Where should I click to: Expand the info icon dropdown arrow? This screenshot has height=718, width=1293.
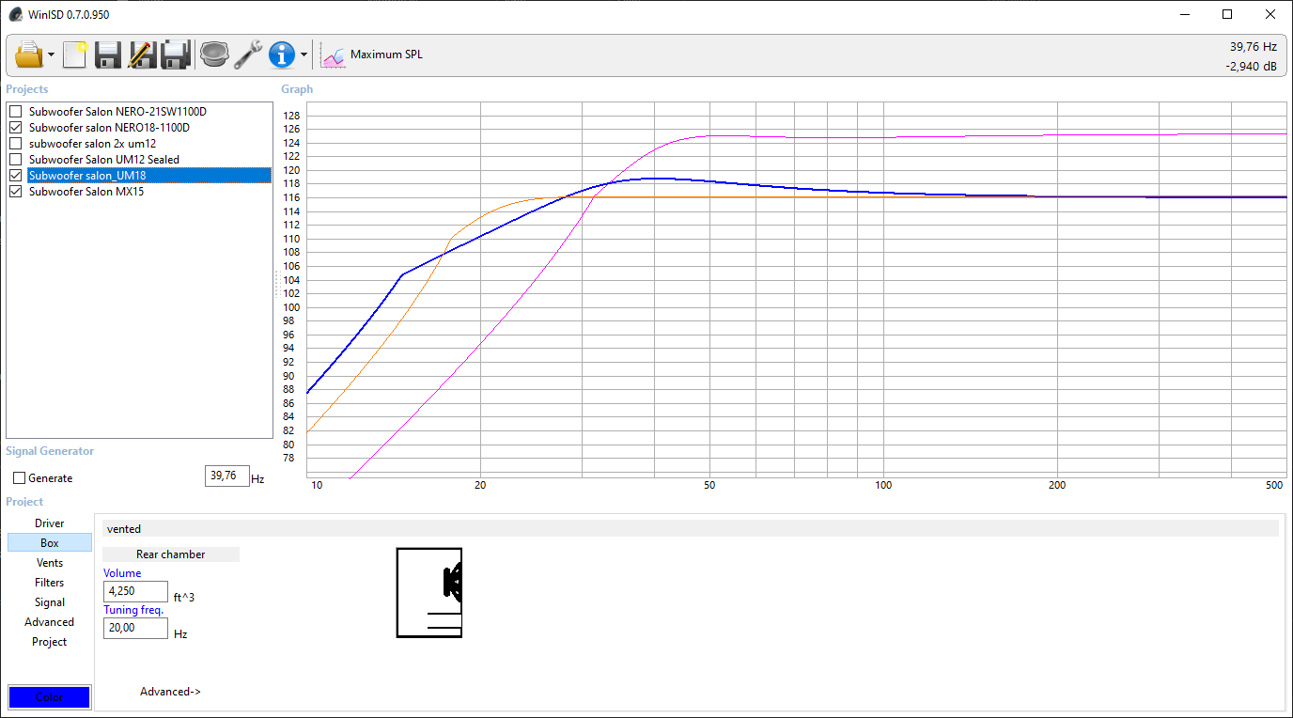pos(304,55)
